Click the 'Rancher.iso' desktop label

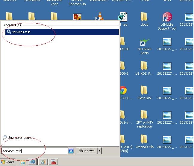click(77, 4)
